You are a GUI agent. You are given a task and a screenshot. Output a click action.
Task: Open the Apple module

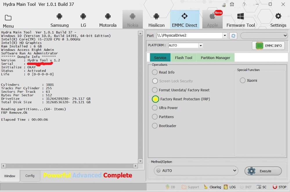(212, 19)
